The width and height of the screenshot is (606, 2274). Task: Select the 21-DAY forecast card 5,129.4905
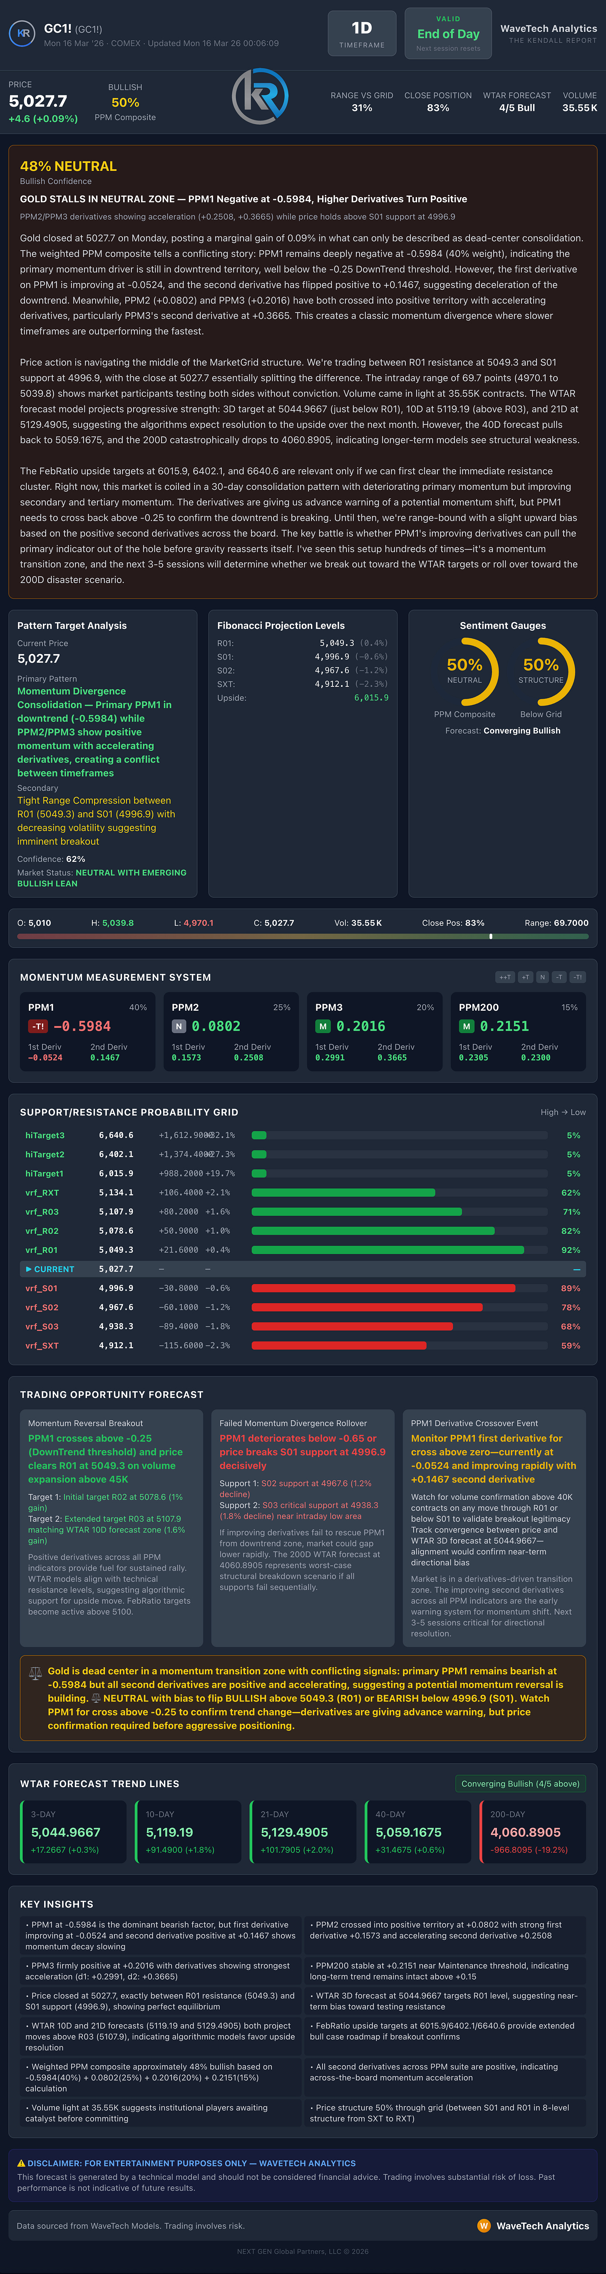pos(303,1832)
